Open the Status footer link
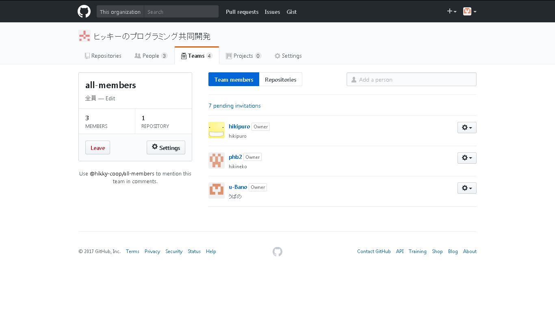This screenshot has width=555, height=312. (194, 251)
